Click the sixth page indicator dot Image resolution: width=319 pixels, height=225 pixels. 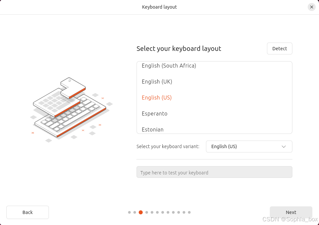pyautogui.click(x=157, y=212)
